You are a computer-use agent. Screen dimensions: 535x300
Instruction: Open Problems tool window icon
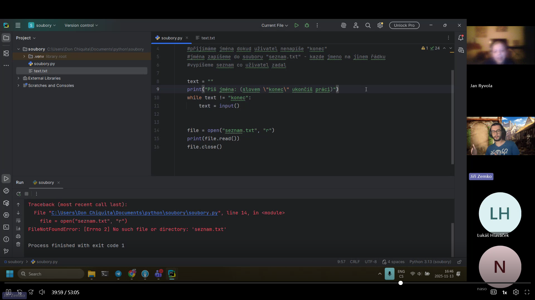coord(6,239)
